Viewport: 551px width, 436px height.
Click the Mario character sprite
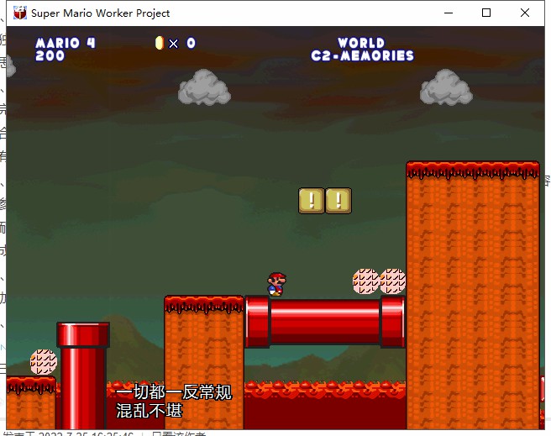276,284
